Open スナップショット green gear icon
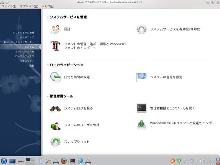This screenshot has width=220, height=165. (55, 142)
